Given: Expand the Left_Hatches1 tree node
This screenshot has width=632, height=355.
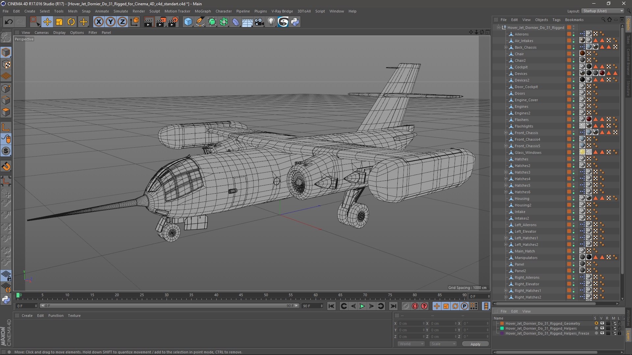Looking at the screenshot, I should click(x=506, y=238).
